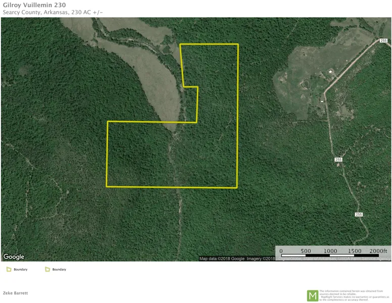The image size is (392, 303).
Task: Select the left Boundary legend label
Action: (21, 270)
